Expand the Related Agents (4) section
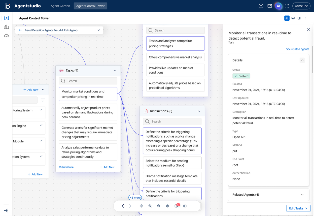This screenshot has width=314, height=216. click(x=302, y=195)
